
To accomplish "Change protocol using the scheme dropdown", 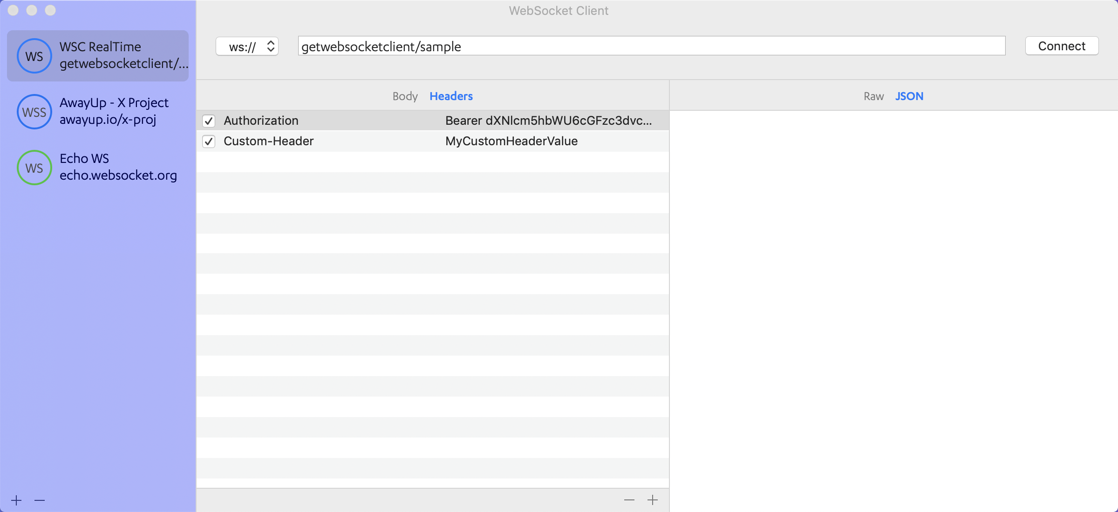I will point(247,46).
